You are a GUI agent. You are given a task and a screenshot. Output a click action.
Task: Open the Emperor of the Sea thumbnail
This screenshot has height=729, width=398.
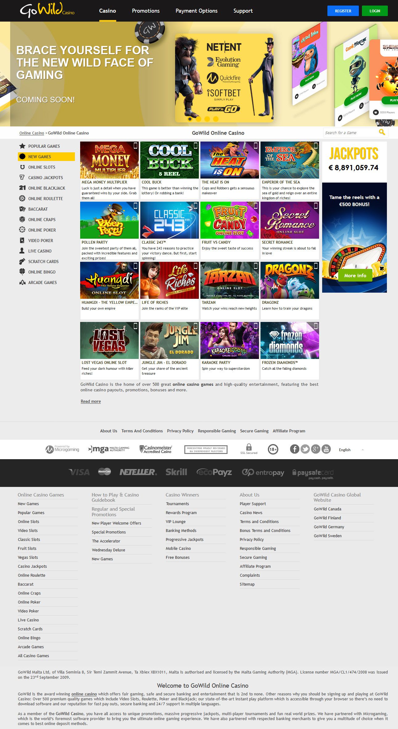pyautogui.click(x=290, y=160)
